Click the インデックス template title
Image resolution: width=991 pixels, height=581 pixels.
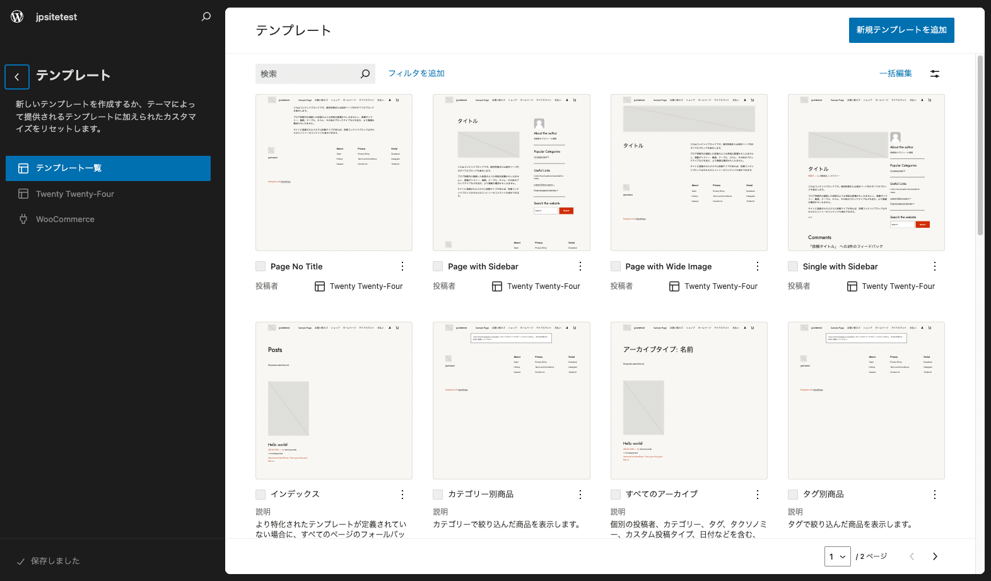(295, 495)
